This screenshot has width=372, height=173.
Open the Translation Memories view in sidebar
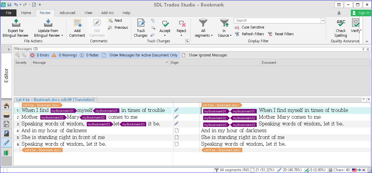click(6, 152)
